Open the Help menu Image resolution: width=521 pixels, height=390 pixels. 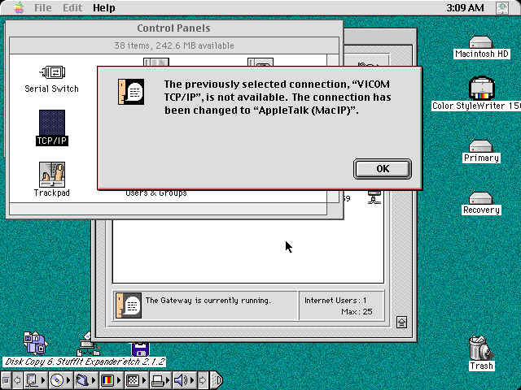[x=103, y=7]
